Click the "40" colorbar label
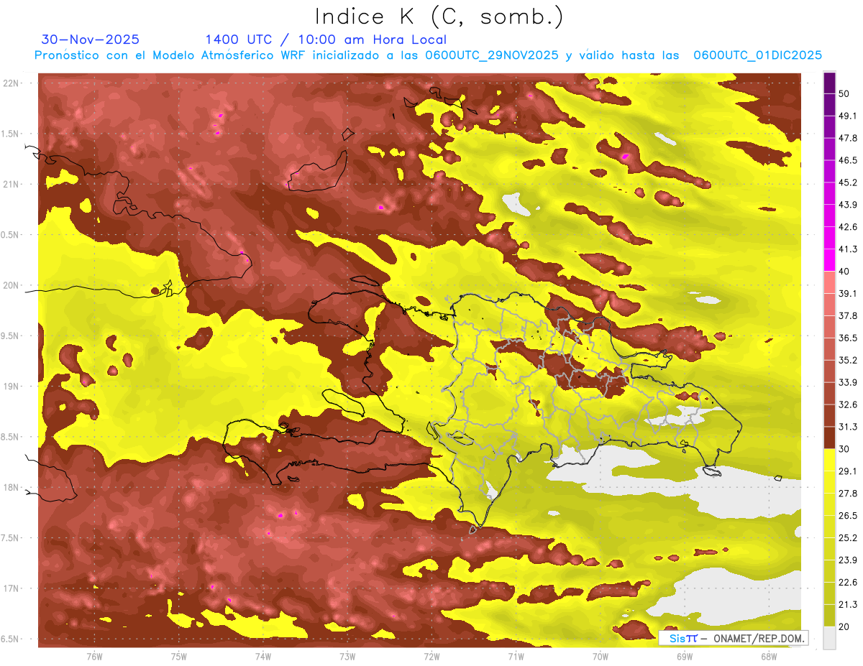 (x=845, y=272)
